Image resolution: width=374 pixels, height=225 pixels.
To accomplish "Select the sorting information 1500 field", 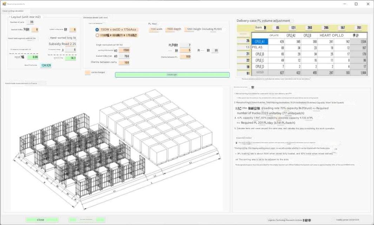I will (x=124, y=50).
